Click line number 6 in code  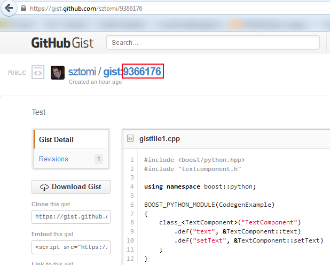tap(132, 205)
